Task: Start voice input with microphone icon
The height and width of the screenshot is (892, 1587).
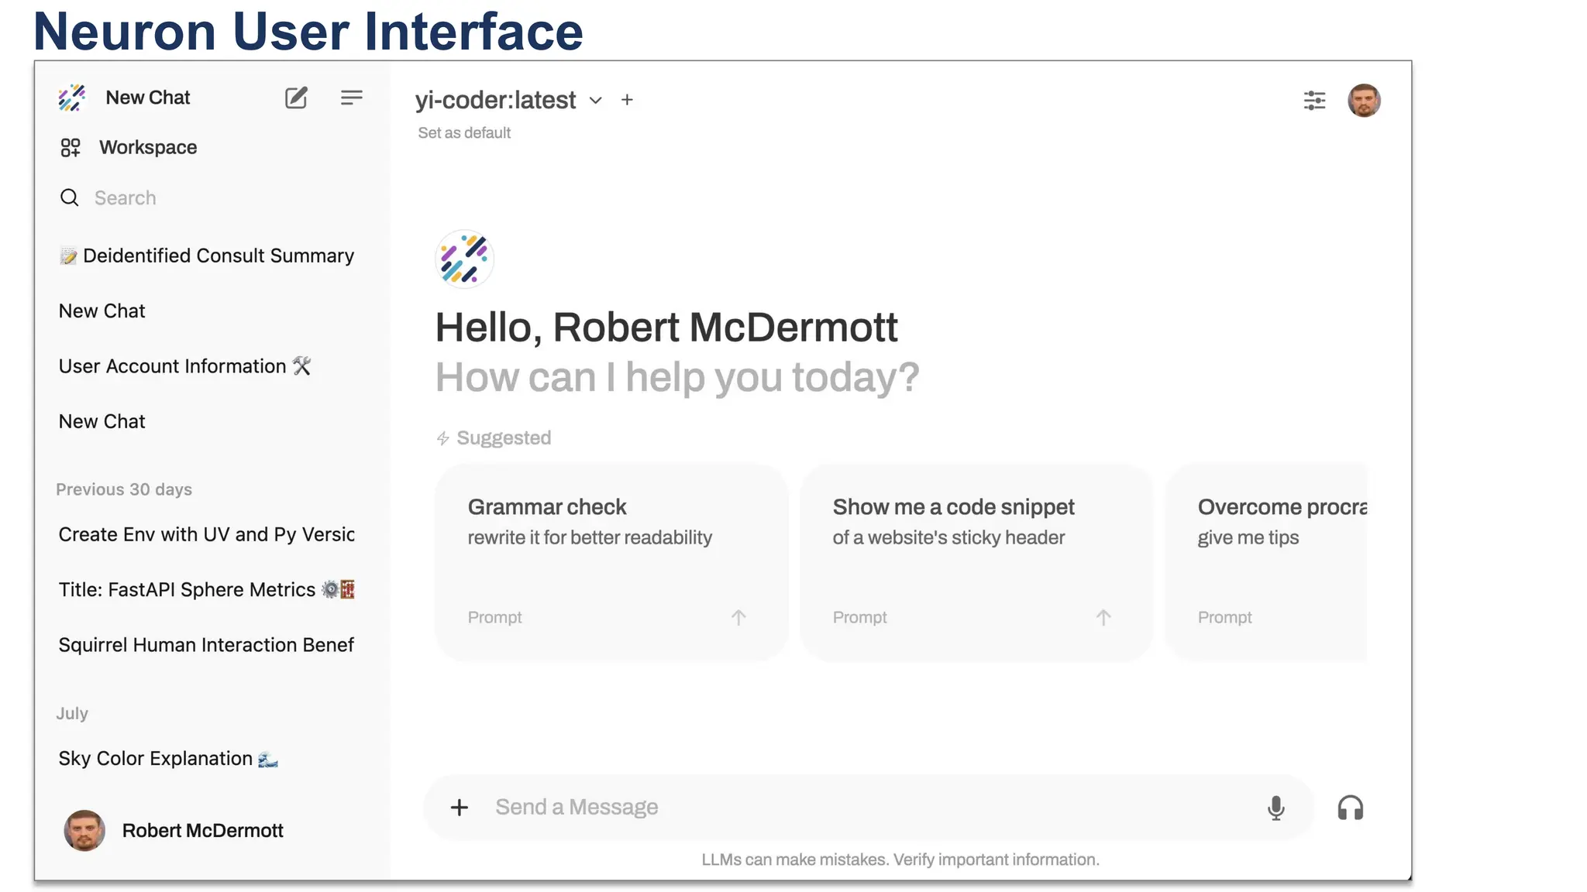Action: point(1275,808)
